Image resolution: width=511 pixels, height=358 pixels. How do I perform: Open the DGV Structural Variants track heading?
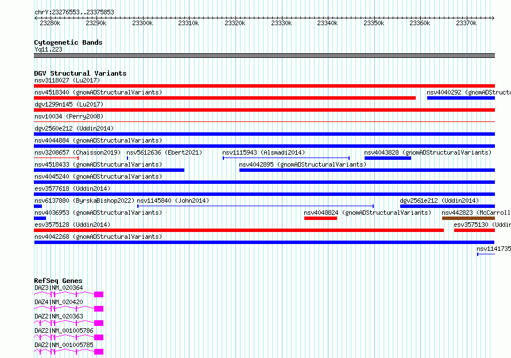pyautogui.click(x=80, y=73)
